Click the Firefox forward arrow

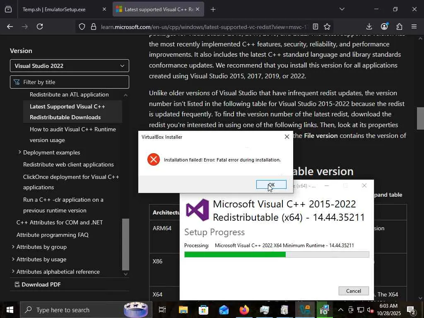point(25,26)
